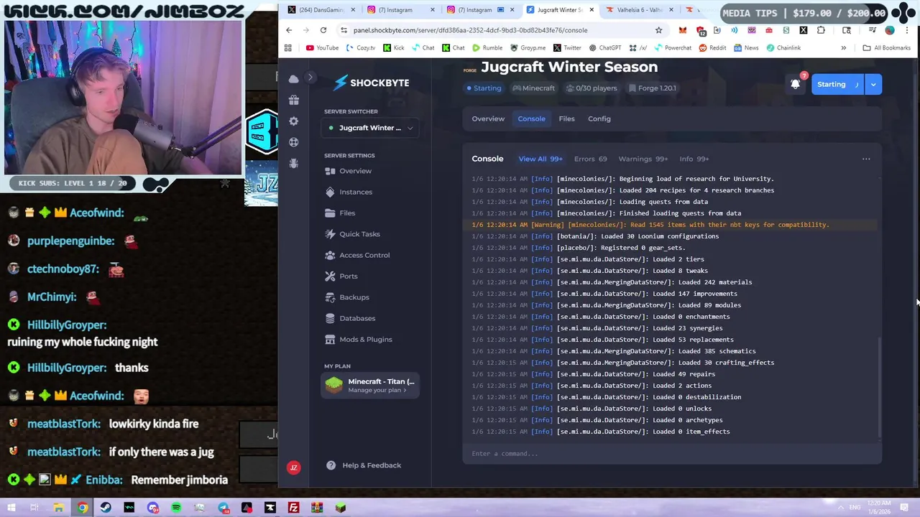Open YouTube bookmark

[x=322, y=48]
